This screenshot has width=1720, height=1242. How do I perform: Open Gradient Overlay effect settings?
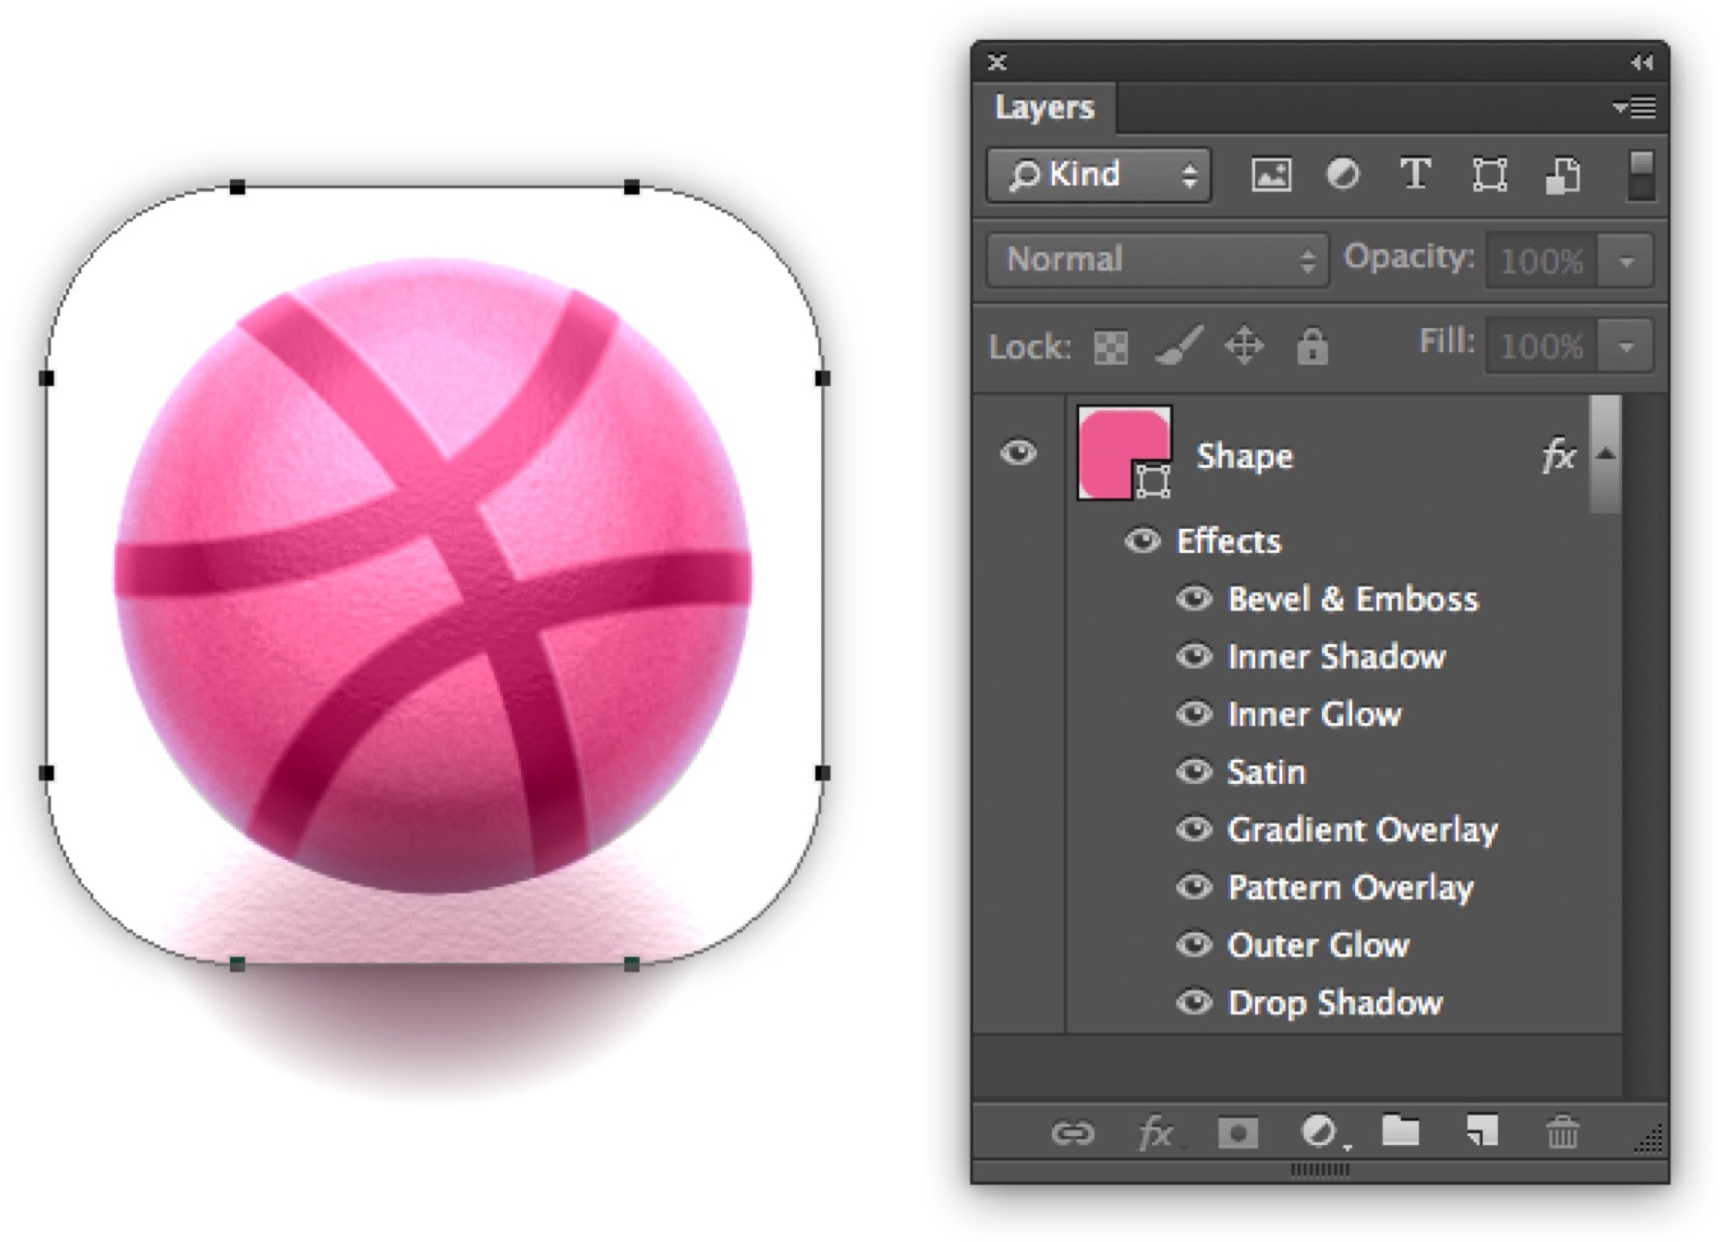(1363, 831)
